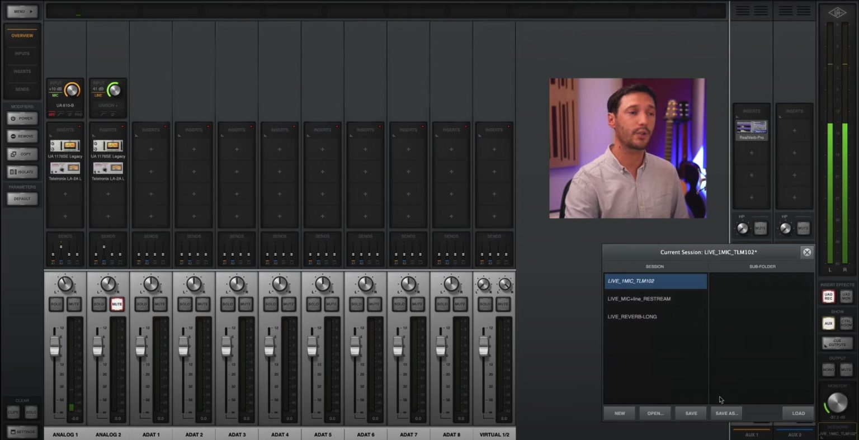Click the Save As... button

pyautogui.click(x=726, y=413)
